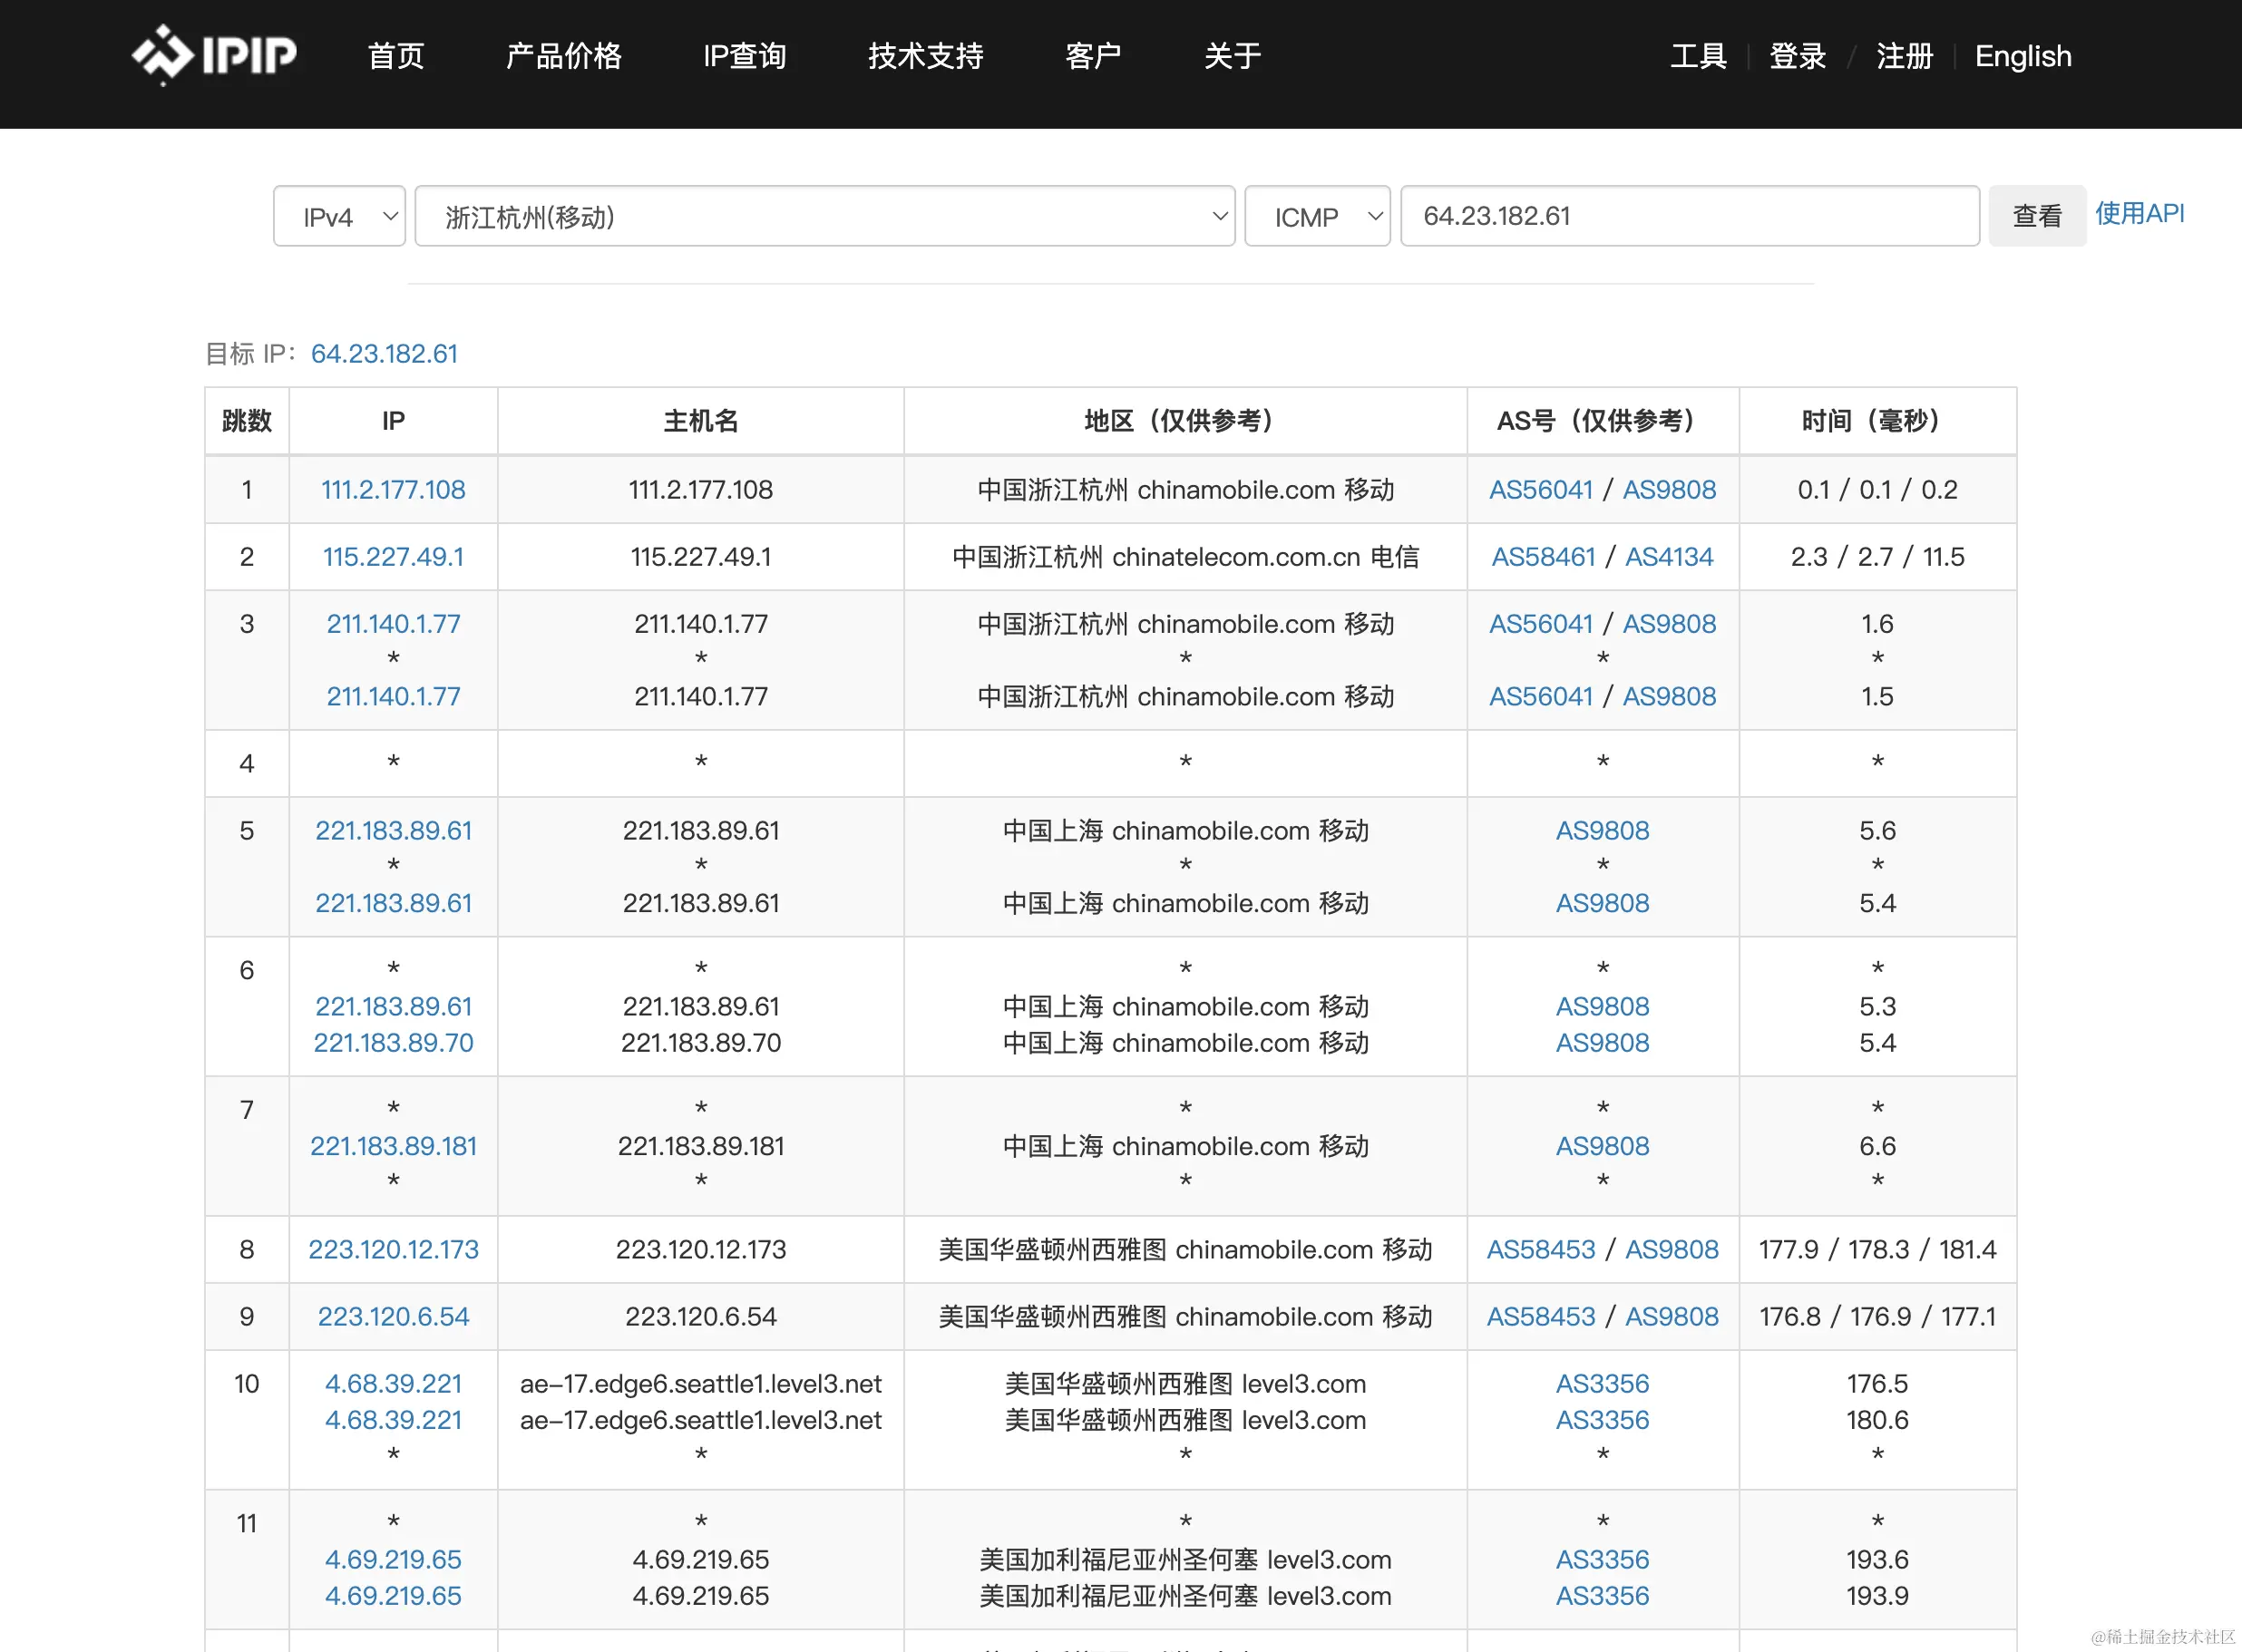Open IP link 223.120.6.54

pos(393,1317)
